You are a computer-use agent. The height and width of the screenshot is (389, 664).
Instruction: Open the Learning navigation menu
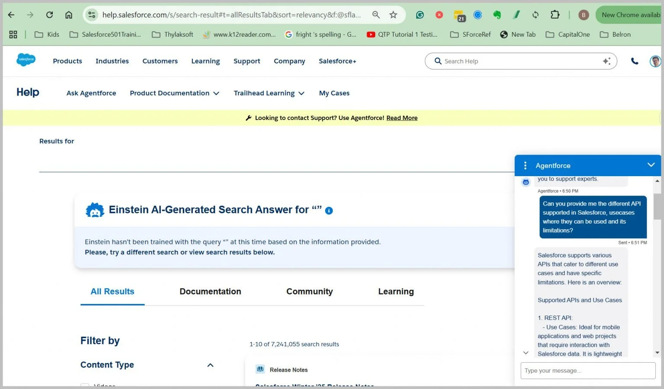coord(205,61)
